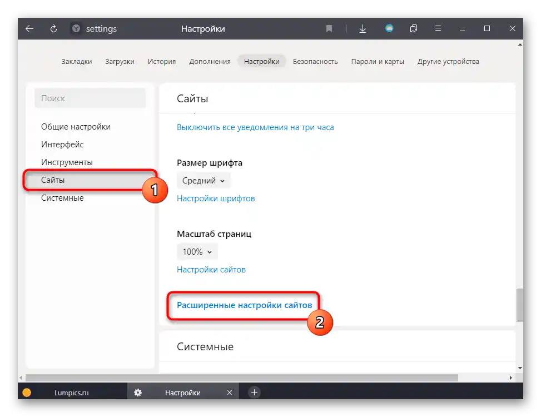
Task: Select Сайты in sidebar
Action: coord(89,180)
